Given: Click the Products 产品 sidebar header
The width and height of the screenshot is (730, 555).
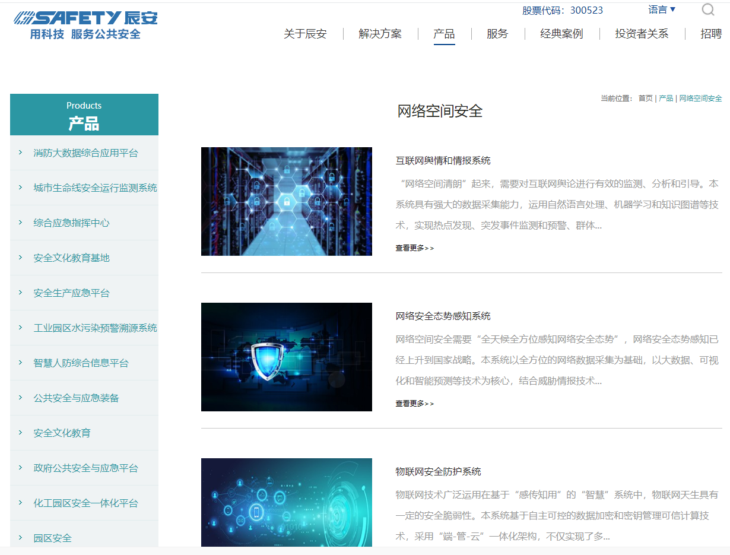Looking at the screenshot, I should click(84, 115).
